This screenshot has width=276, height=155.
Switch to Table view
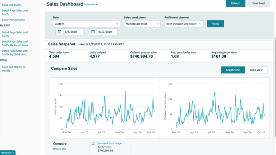point(256,70)
